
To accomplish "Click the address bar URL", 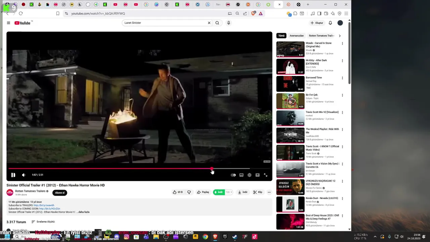I will pyautogui.click(x=98, y=13).
